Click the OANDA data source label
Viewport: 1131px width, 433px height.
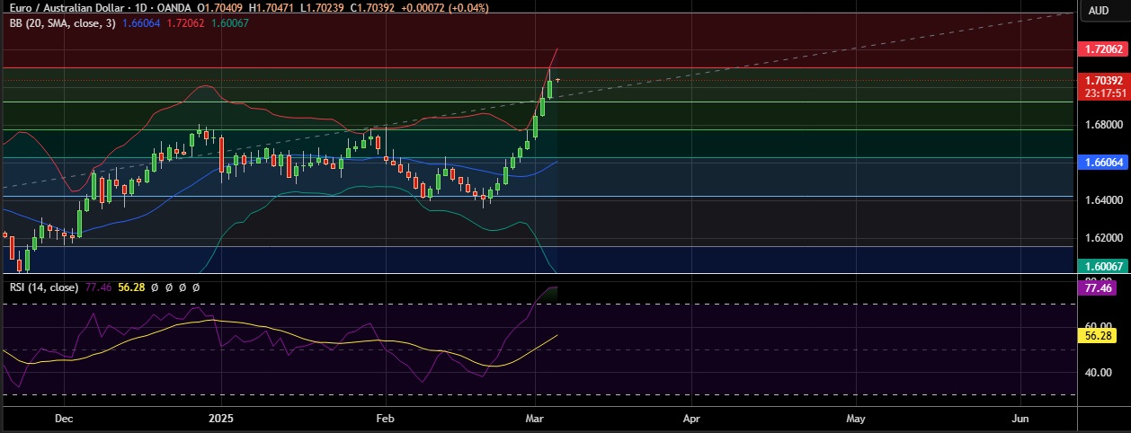(x=171, y=9)
